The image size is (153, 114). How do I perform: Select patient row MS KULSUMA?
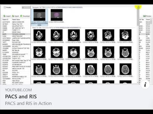click(16, 79)
